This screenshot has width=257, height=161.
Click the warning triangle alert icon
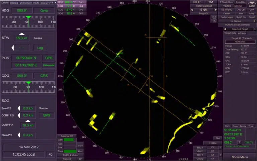coord(214,21)
